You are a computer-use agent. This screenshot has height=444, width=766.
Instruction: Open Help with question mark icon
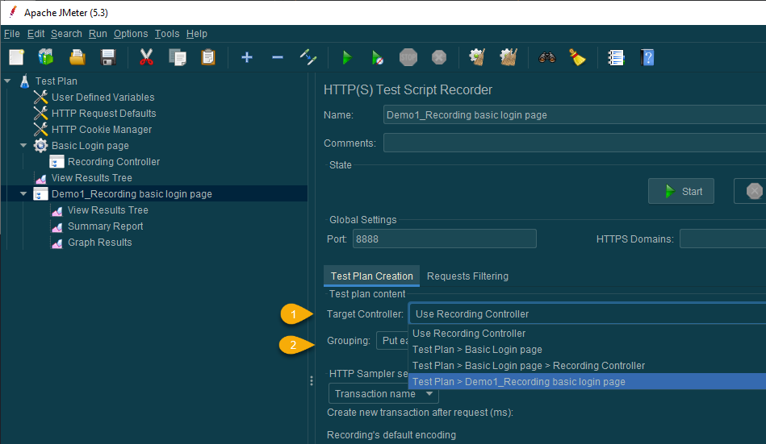coord(647,57)
